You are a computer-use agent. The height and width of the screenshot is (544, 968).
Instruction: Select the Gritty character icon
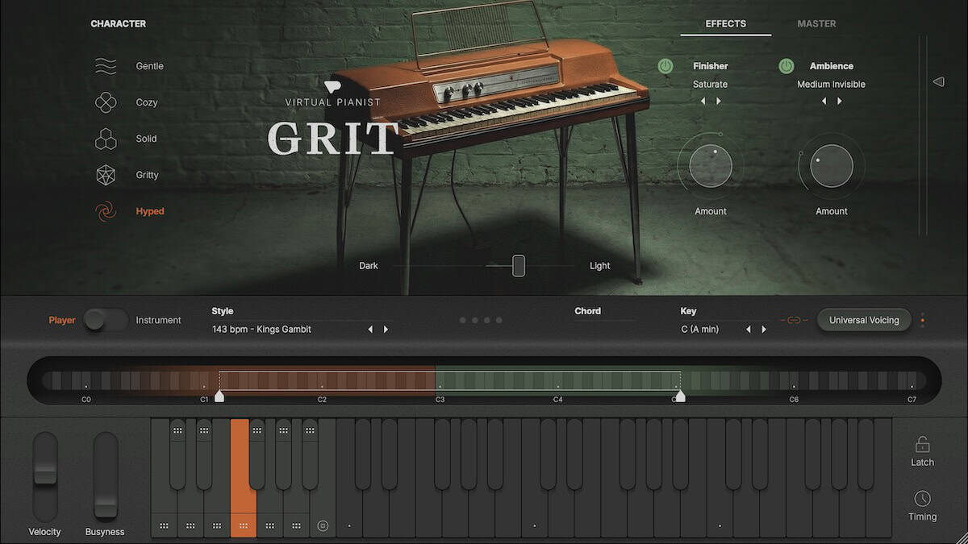coord(106,174)
